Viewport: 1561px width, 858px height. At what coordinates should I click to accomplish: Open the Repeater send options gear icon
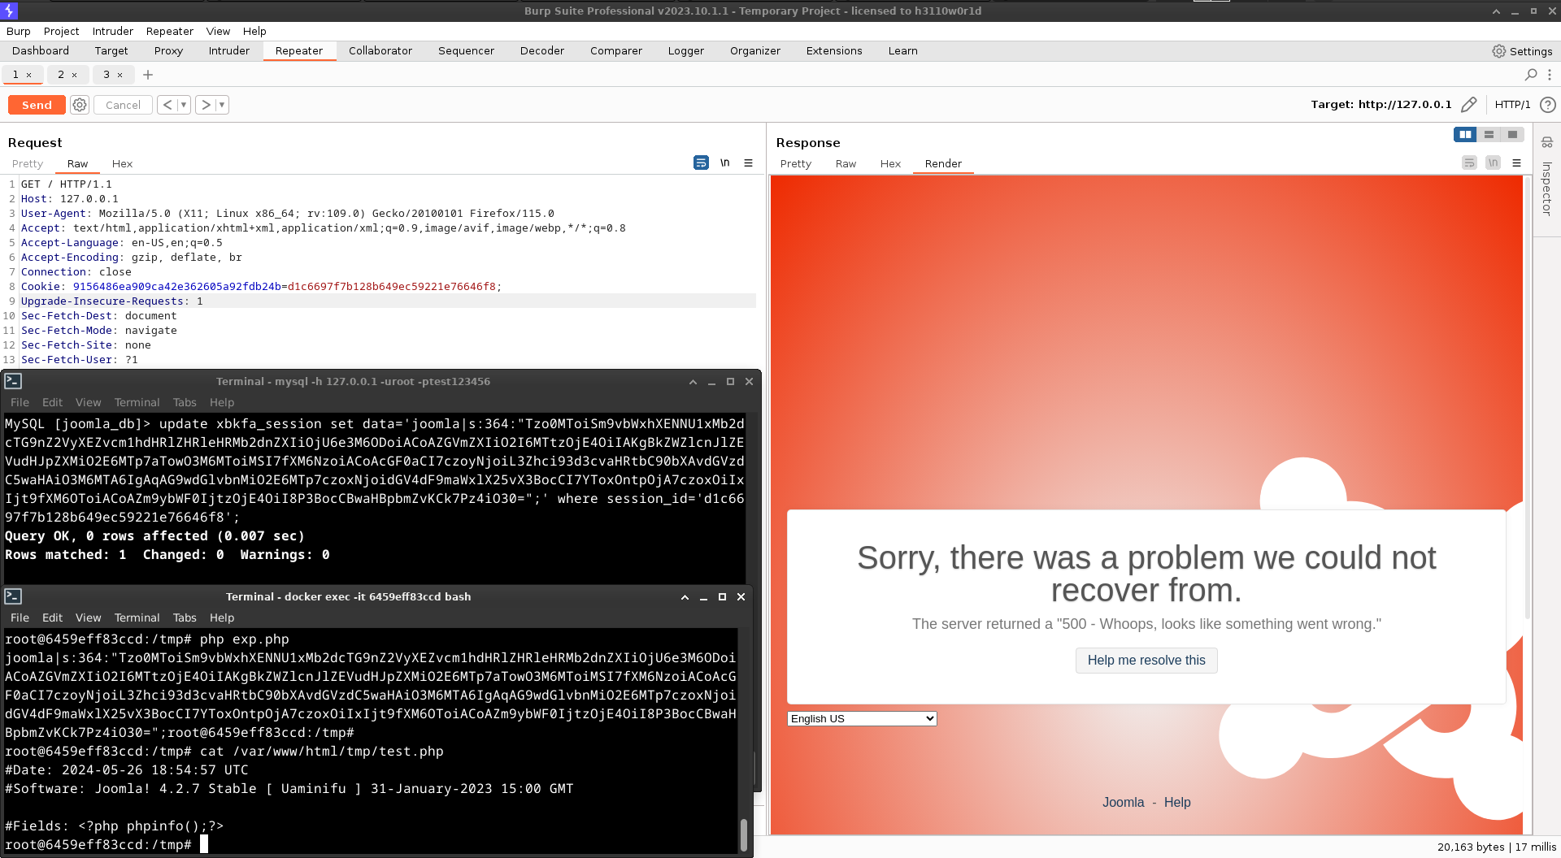point(80,105)
